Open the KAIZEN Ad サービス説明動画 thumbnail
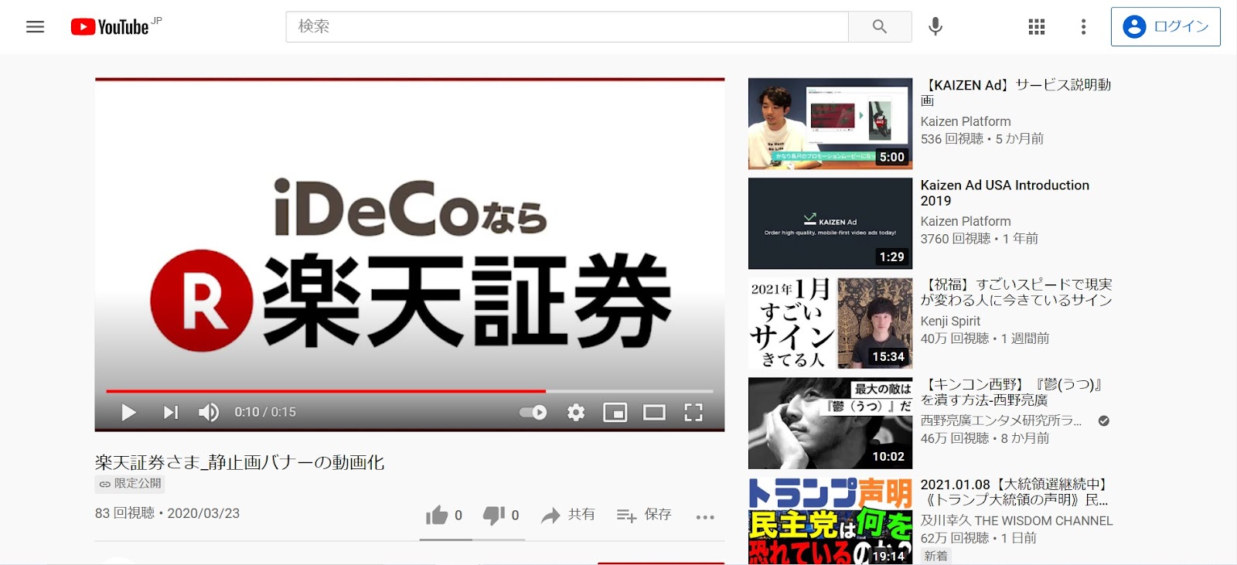Viewport: 1237px width, 565px height. coord(830,124)
